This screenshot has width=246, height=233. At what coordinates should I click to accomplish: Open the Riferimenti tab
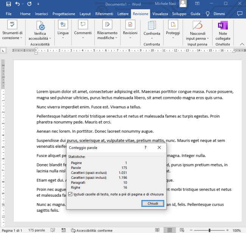[x=104, y=14]
